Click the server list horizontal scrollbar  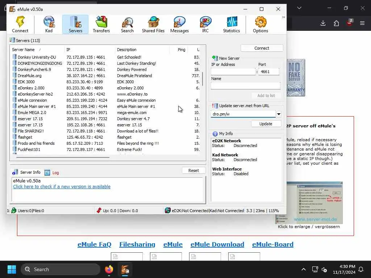click(63, 157)
